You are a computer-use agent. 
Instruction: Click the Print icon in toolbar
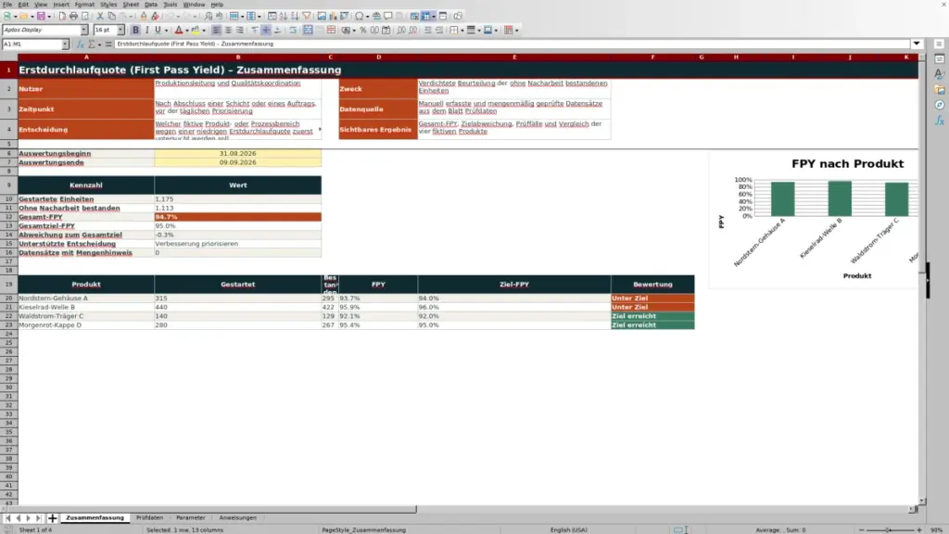click(73, 16)
